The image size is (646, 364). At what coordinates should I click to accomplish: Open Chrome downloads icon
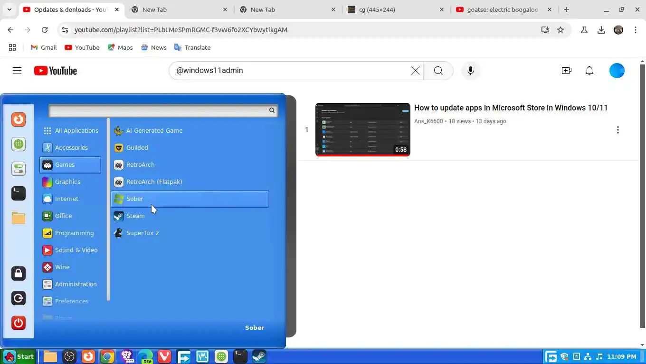point(601,30)
